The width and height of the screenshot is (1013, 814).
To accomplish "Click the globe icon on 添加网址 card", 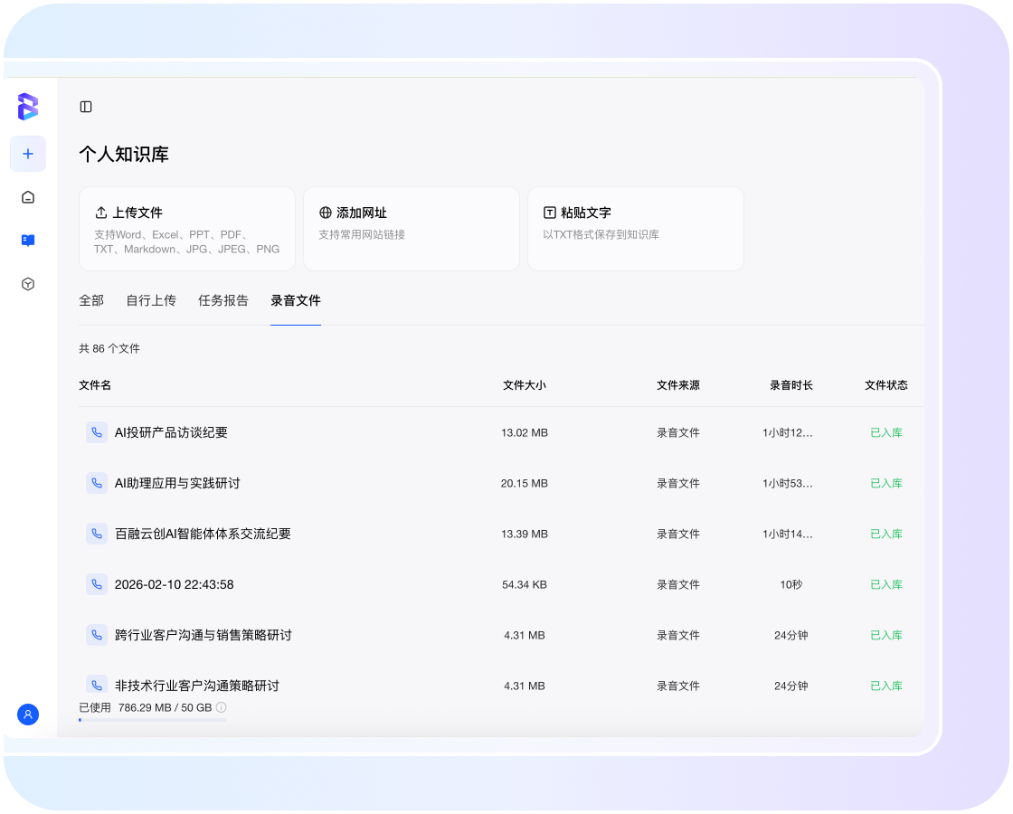I will tap(325, 213).
